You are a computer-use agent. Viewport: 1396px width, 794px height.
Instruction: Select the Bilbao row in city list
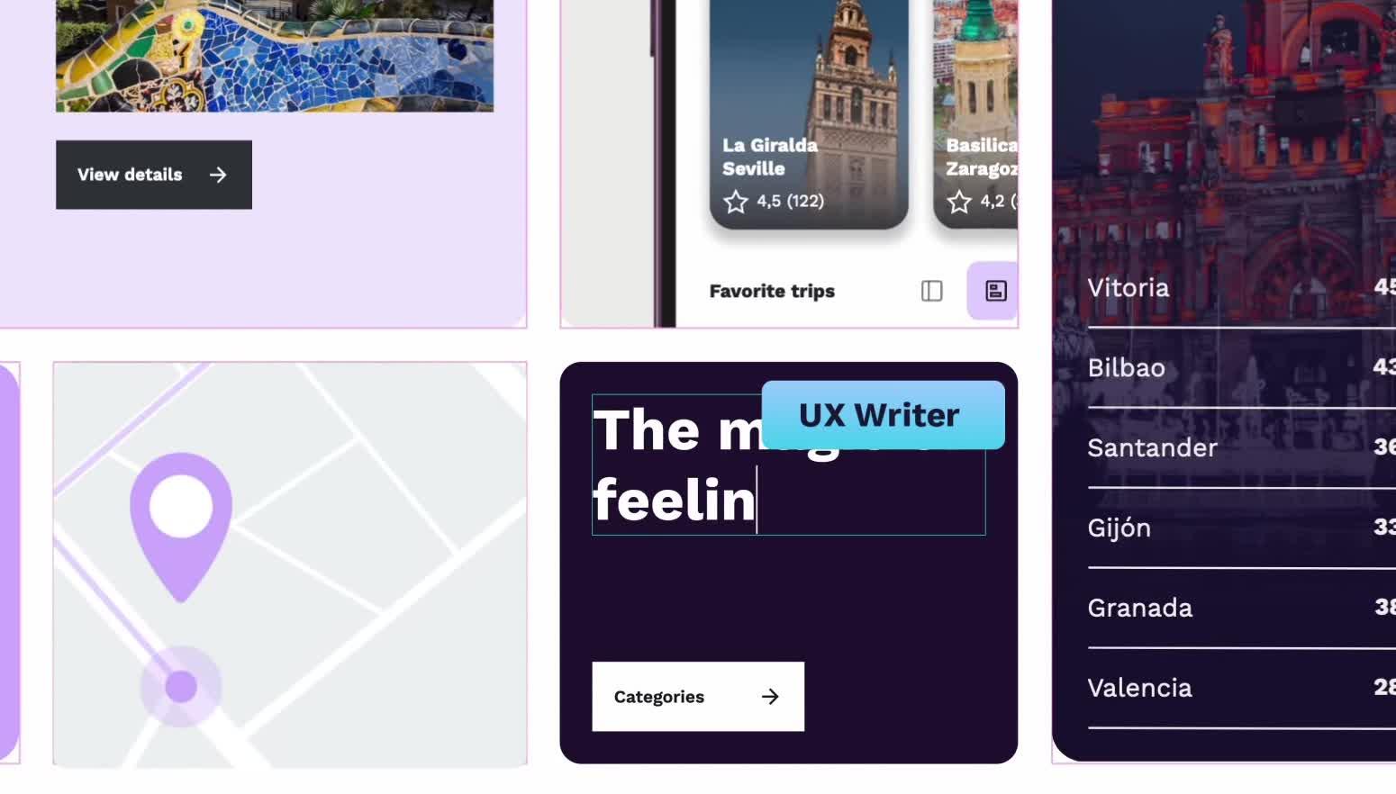[x=1242, y=368]
